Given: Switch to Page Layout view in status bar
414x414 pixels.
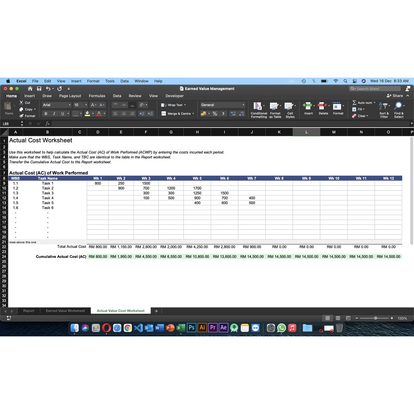Looking at the screenshot, I should (x=338, y=318).
